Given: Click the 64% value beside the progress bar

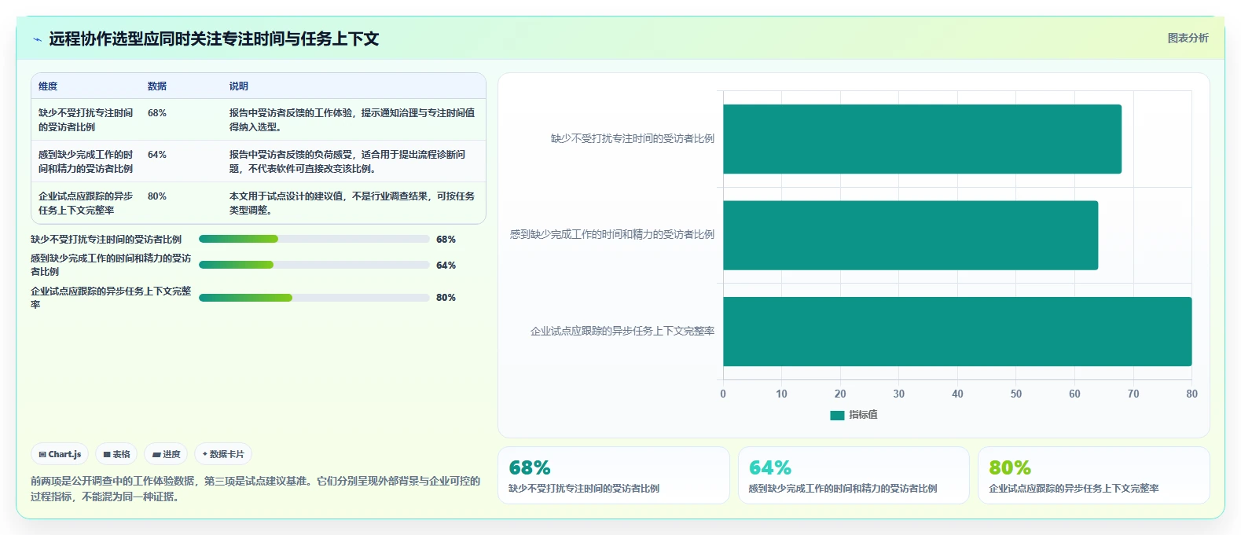Looking at the screenshot, I should 446,266.
